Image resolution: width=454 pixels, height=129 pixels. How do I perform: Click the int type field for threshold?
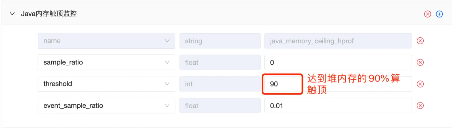pyautogui.click(x=220, y=84)
